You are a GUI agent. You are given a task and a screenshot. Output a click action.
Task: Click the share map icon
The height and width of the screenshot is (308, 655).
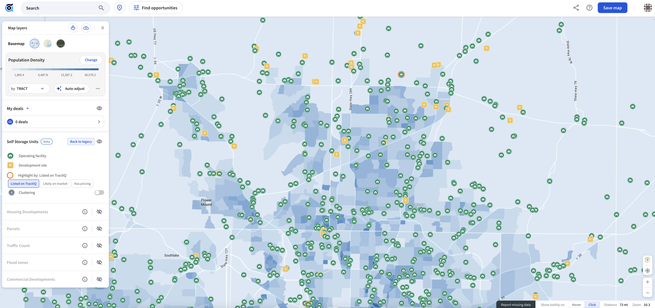[x=576, y=8]
